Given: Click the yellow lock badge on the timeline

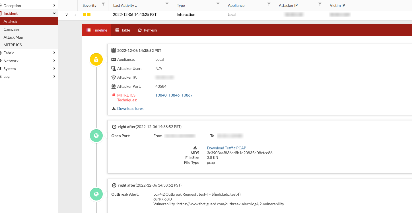Looking at the screenshot, I should pyautogui.click(x=96, y=59).
